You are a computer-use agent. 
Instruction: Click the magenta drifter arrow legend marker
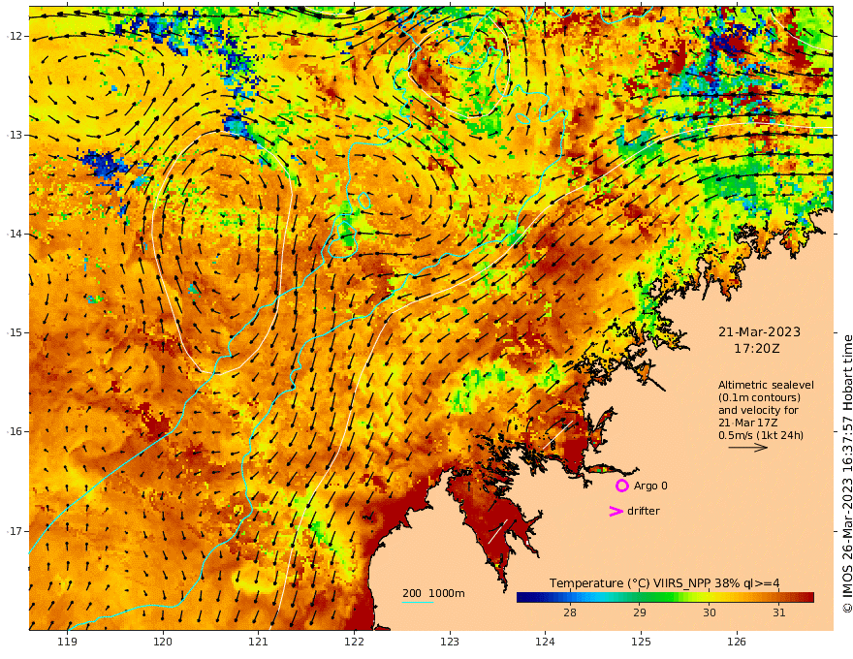616,511
